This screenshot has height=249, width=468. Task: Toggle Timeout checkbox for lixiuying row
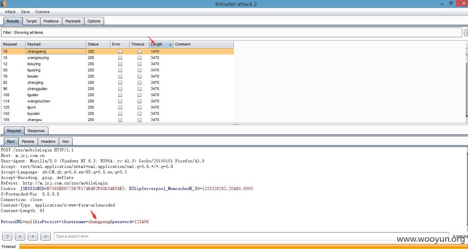pyautogui.click(x=139, y=64)
